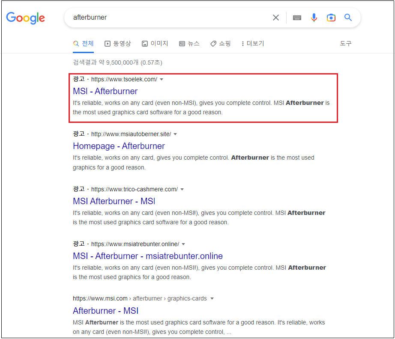Image resolution: width=395 pixels, height=339 pixels.
Task: Open 'MSI - Afterburner - msiatrebunter.online' link
Action: [x=148, y=256]
